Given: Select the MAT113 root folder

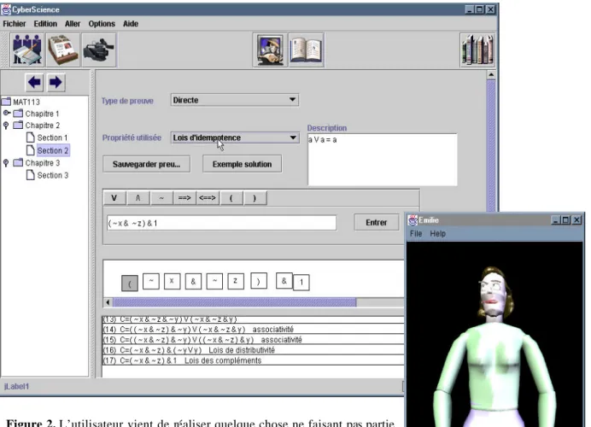Looking at the screenshot, I should tap(20, 102).
